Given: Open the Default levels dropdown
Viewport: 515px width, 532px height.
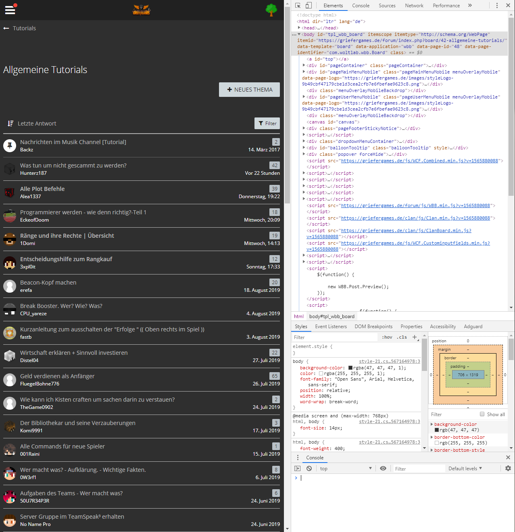Looking at the screenshot, I should tap(465, 469).
